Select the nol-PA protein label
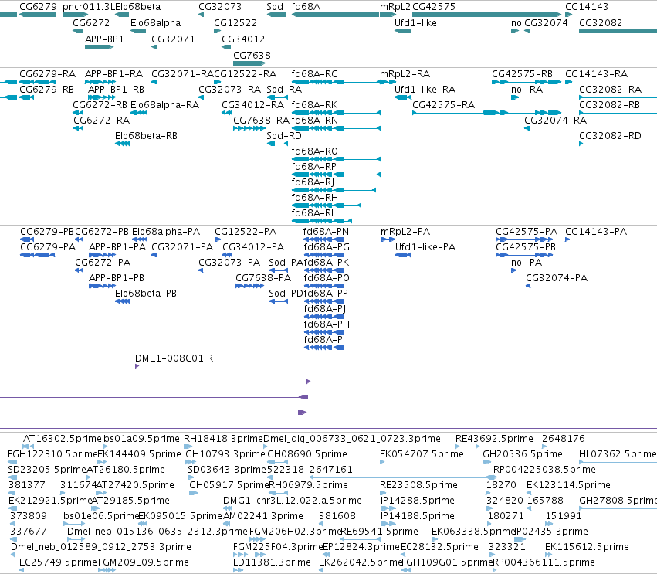Image resolution: width=657 pixels, height=574 pixels. click(x=527, y=263)
